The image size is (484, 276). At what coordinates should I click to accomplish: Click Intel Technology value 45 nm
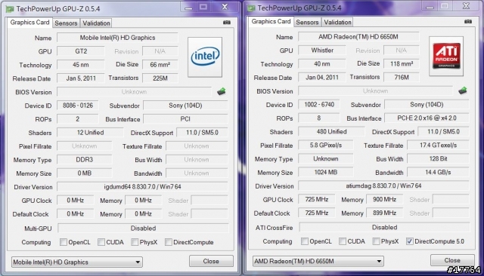pyautogui.click(x=81, y=65)
